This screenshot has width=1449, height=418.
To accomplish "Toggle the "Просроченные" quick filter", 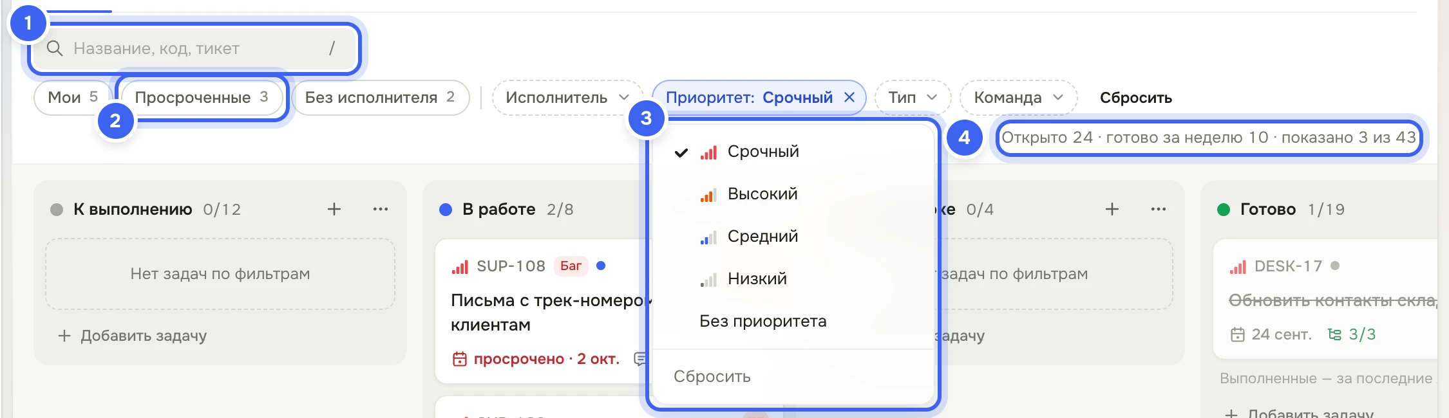I will pos(201,98).
